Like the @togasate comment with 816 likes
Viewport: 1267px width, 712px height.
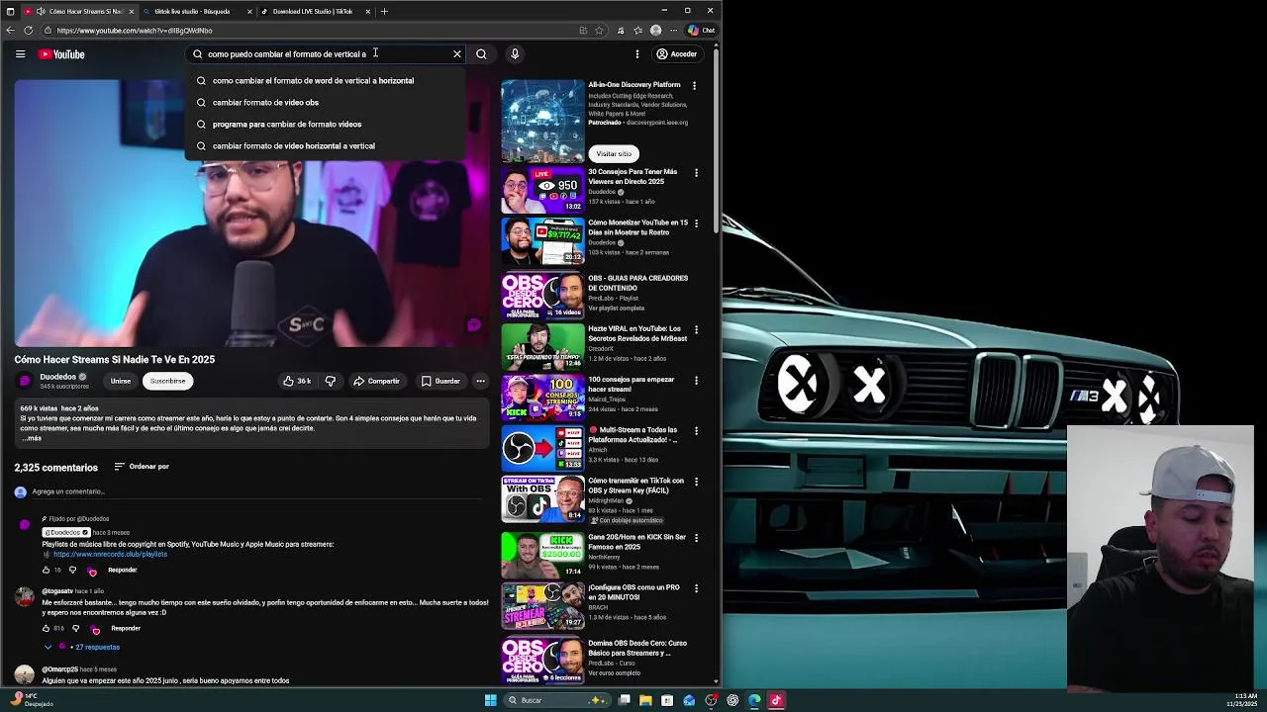pos(46,628)
